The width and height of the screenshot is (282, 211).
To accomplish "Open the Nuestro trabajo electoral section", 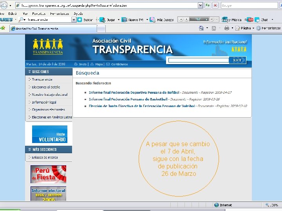I will pos(50,95).
